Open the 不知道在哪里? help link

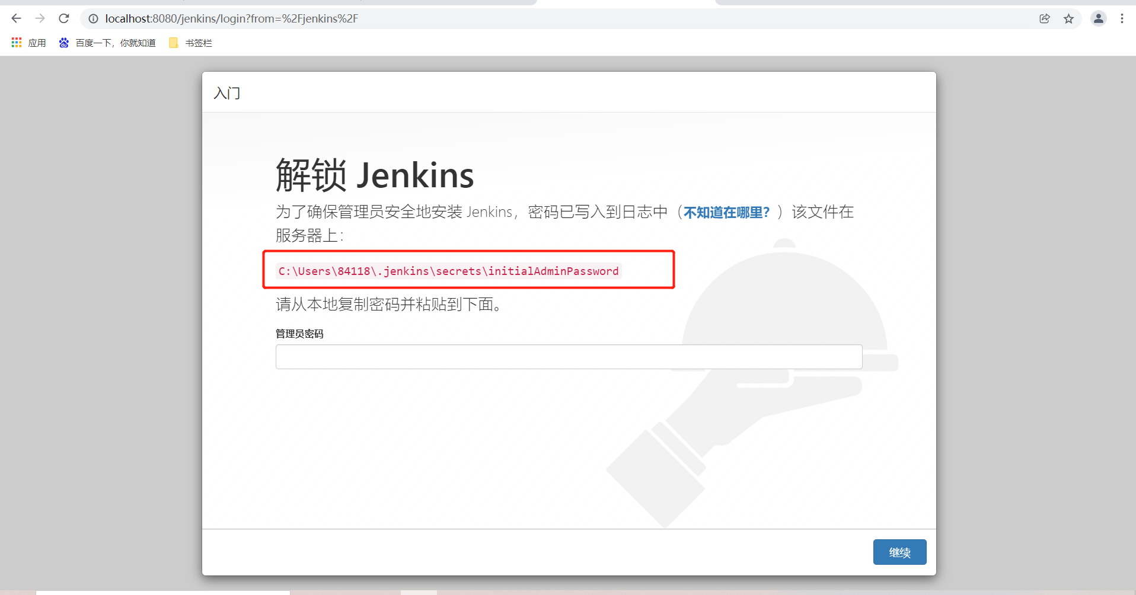click(x=726, y=212)
